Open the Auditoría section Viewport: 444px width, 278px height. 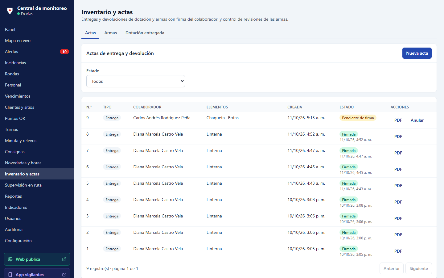37,230
